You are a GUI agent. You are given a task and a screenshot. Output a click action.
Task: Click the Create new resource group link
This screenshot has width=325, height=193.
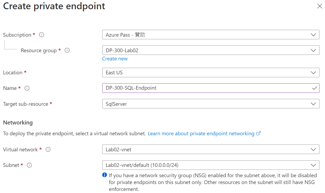coord(115,59)
